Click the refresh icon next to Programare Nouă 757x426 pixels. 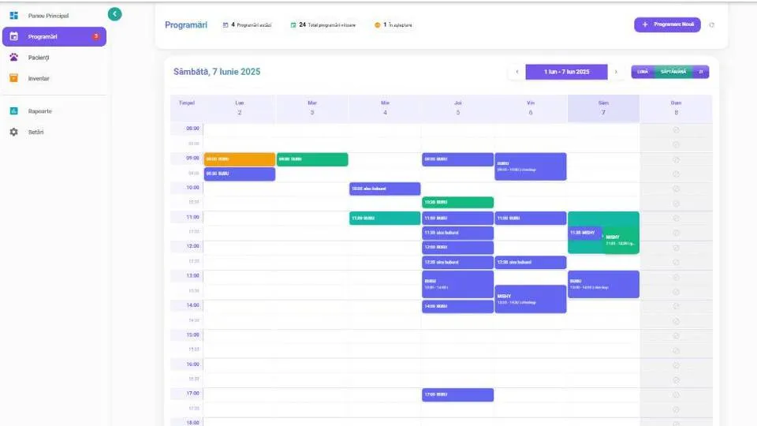click(711, 24)
